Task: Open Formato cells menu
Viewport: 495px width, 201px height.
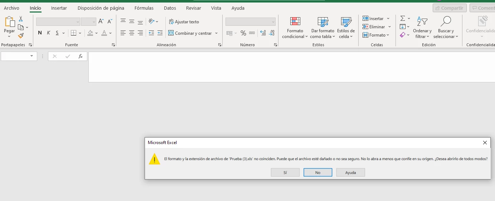Action: tap(376, 35)
